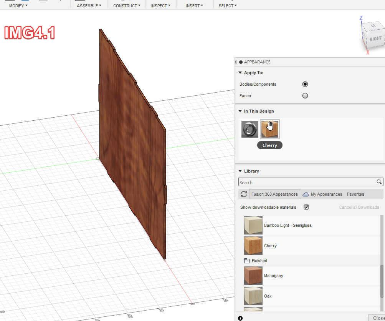The height and width of the screenshot is (321, 385).
Task: Click the Close button in Appearance dialog
Action: tap(377, 318)
